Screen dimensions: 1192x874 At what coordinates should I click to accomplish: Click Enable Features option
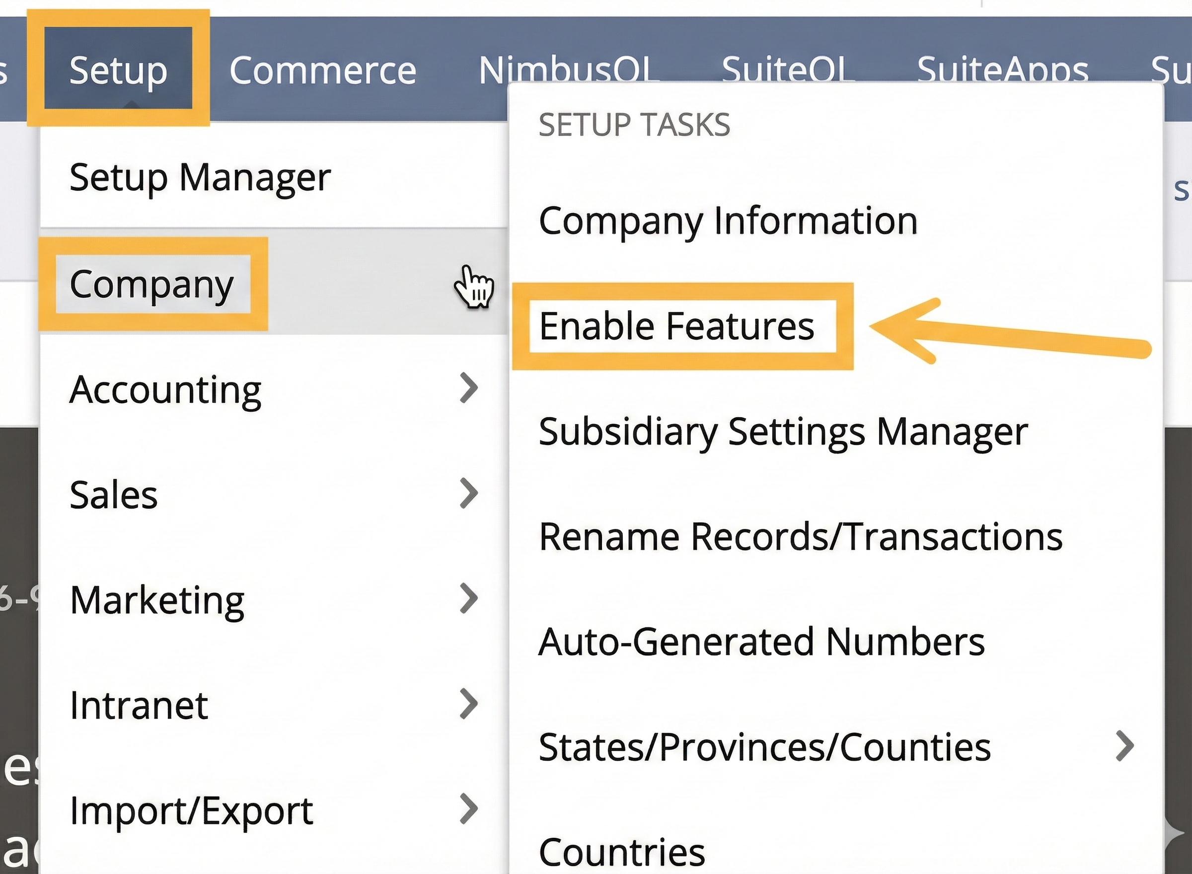pyautogui.click(x=676, y=326)
